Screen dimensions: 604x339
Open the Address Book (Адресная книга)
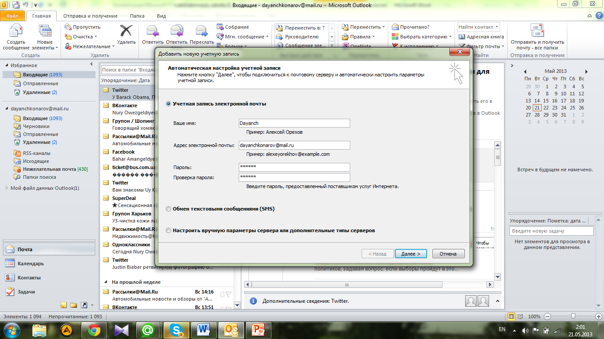pos(482,37)
